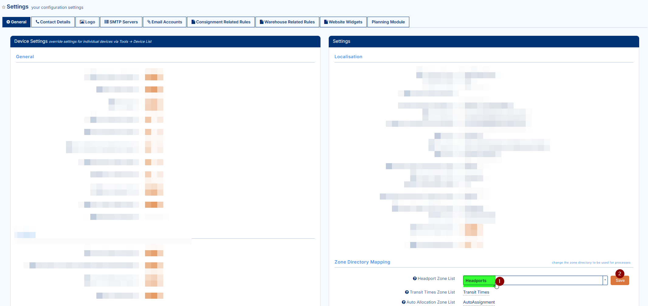This screenshot has height=306, width=648.
Task: Click the server icon on SMTP Servers tab
Action: click(106, 22)
